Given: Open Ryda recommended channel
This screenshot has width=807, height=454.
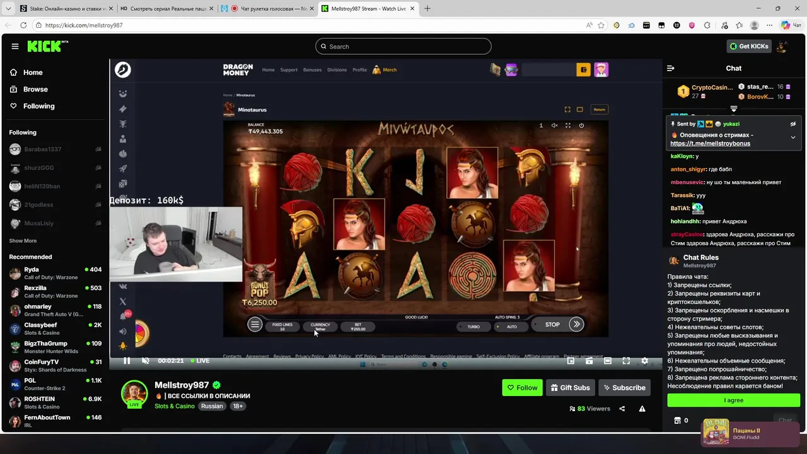Looking at the screenshot, I should (x=55, y=273).
